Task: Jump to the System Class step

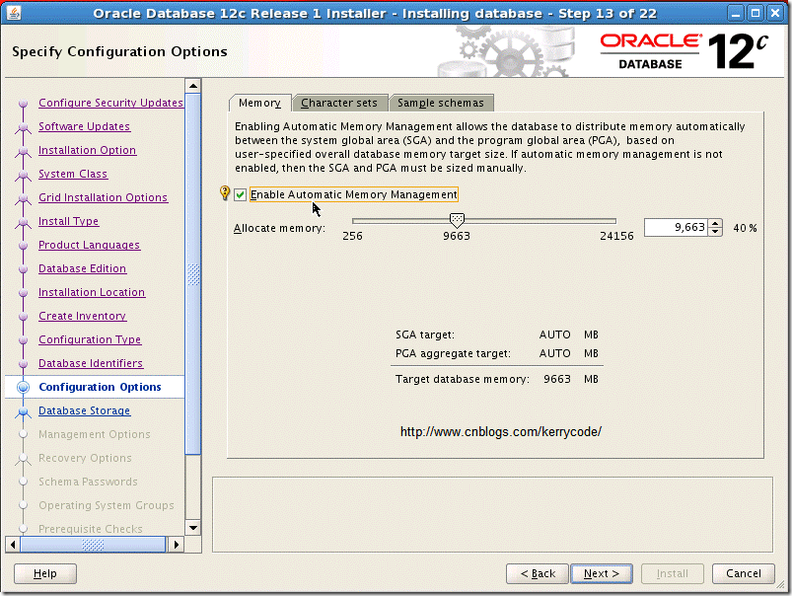Action: pos(73,174)
